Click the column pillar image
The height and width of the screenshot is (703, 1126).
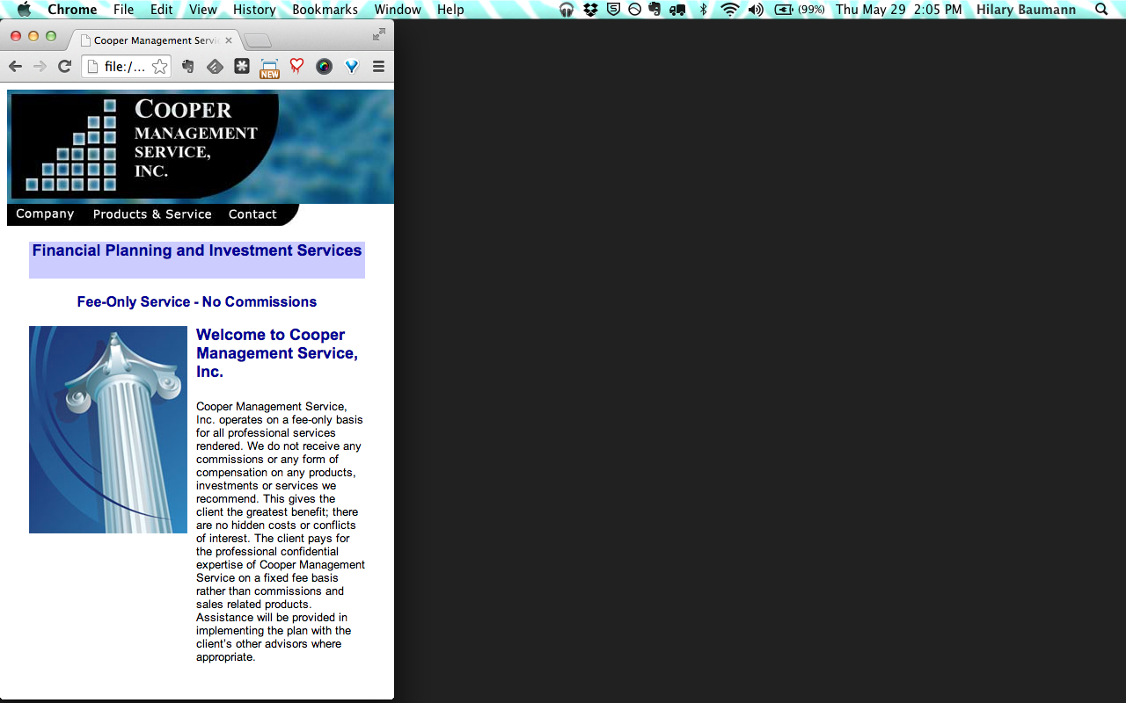108,430
